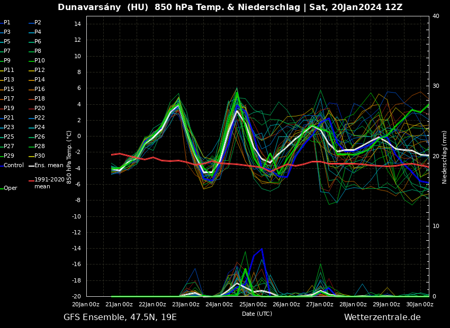
Task: Click the Wetterzentrale.de text
Action: 382,317
